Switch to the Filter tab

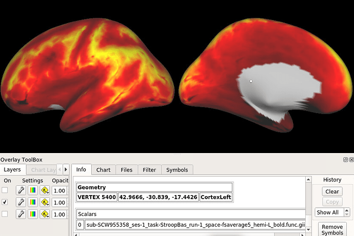149,170
